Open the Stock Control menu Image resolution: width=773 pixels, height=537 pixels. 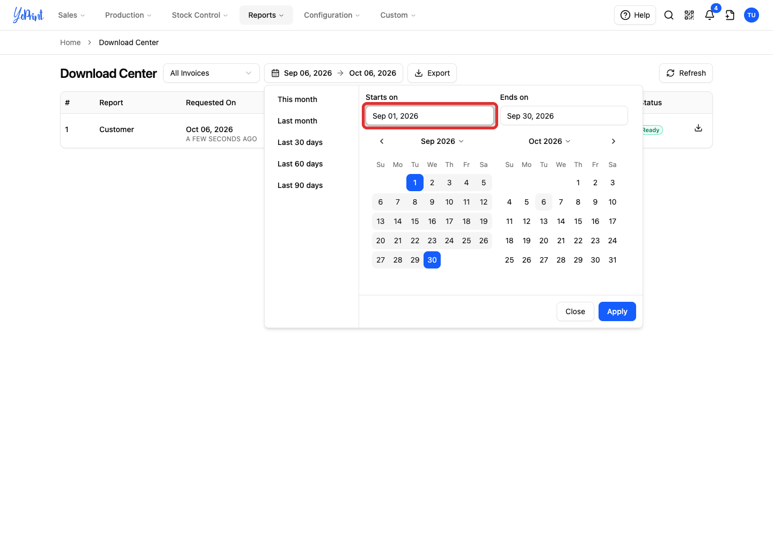point(200,15)
